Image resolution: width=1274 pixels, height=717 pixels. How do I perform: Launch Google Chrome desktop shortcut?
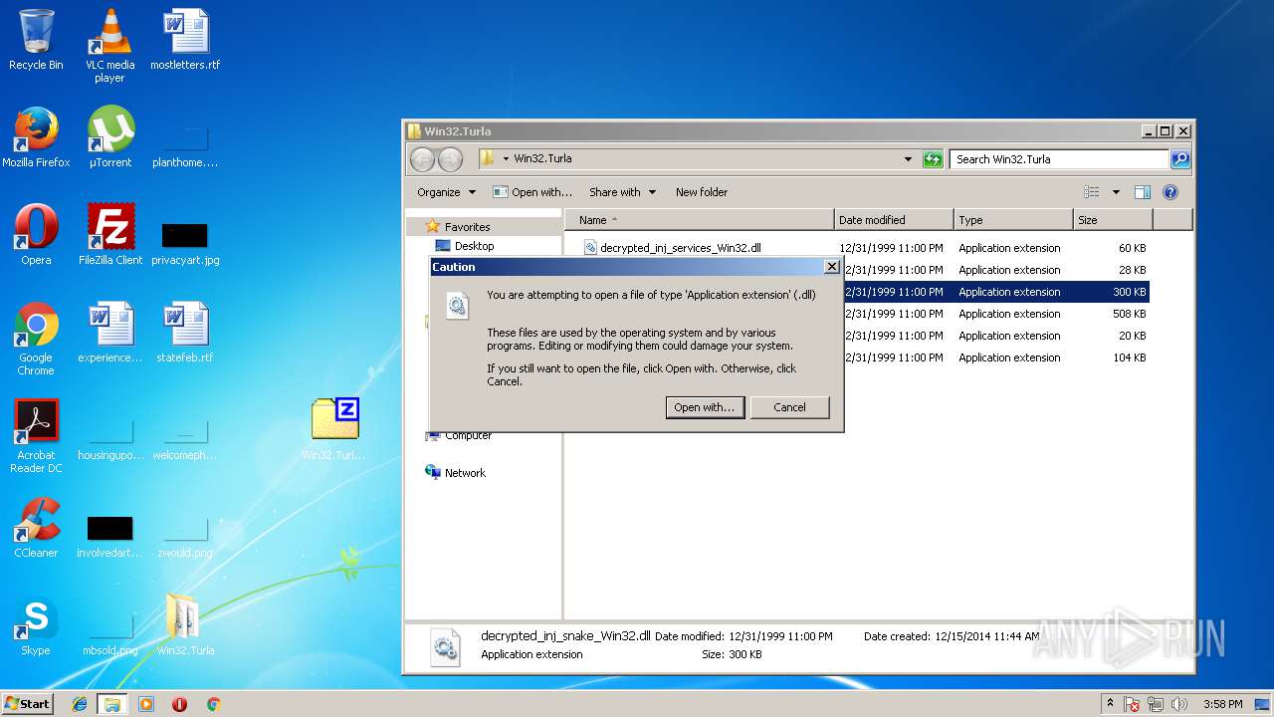coord(36,339)
